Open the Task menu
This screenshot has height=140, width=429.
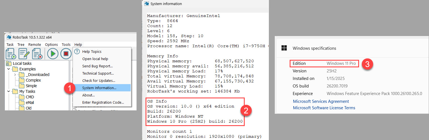(10, 44)
